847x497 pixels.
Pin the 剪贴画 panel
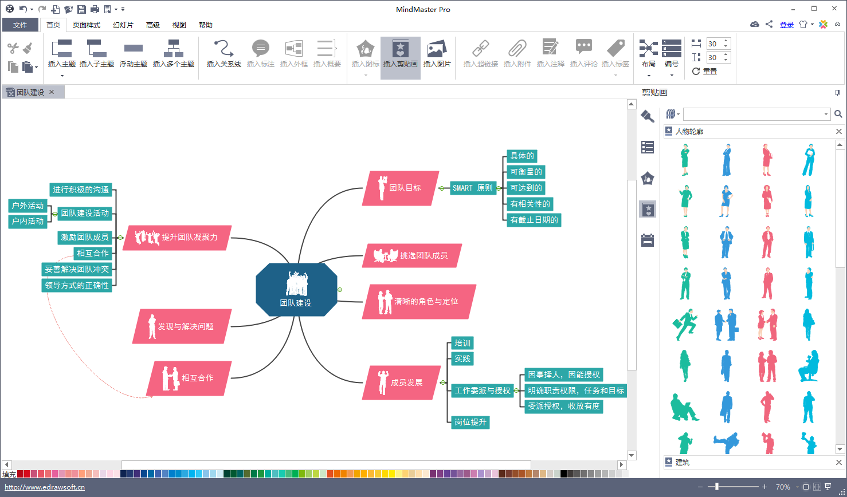[837, 93]
